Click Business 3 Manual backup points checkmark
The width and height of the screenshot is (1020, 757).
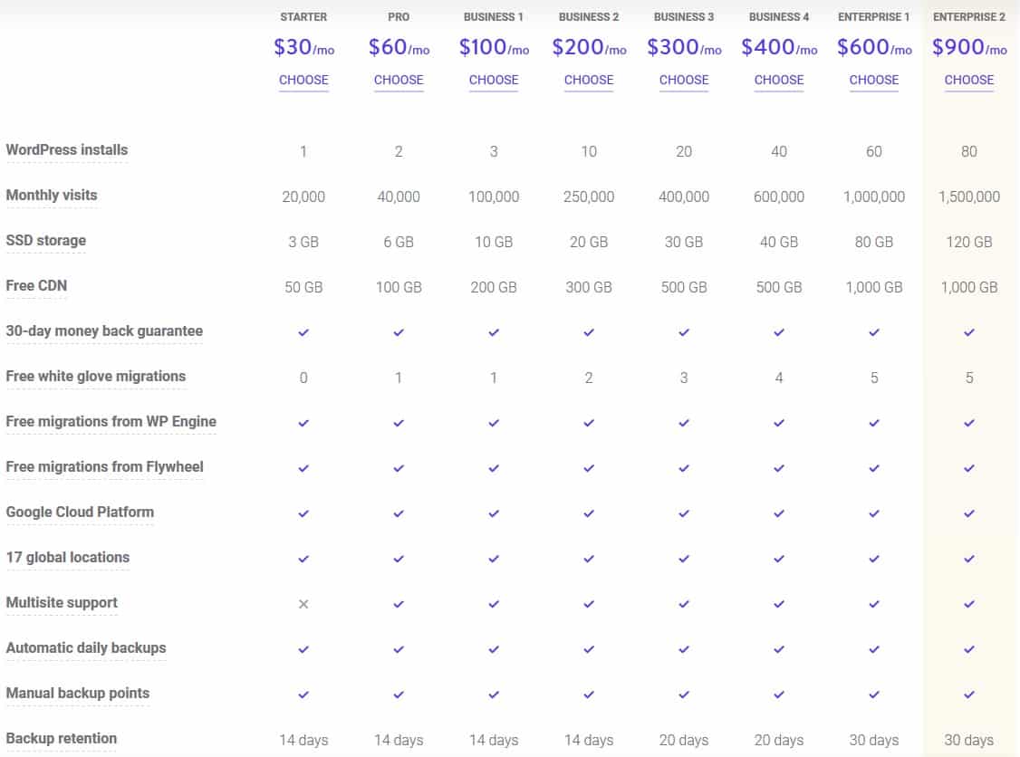pyautogui.click(x=684, y=695)
